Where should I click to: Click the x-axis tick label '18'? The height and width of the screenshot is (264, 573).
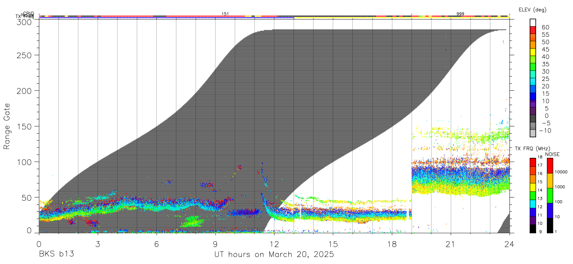coord(391,244)
